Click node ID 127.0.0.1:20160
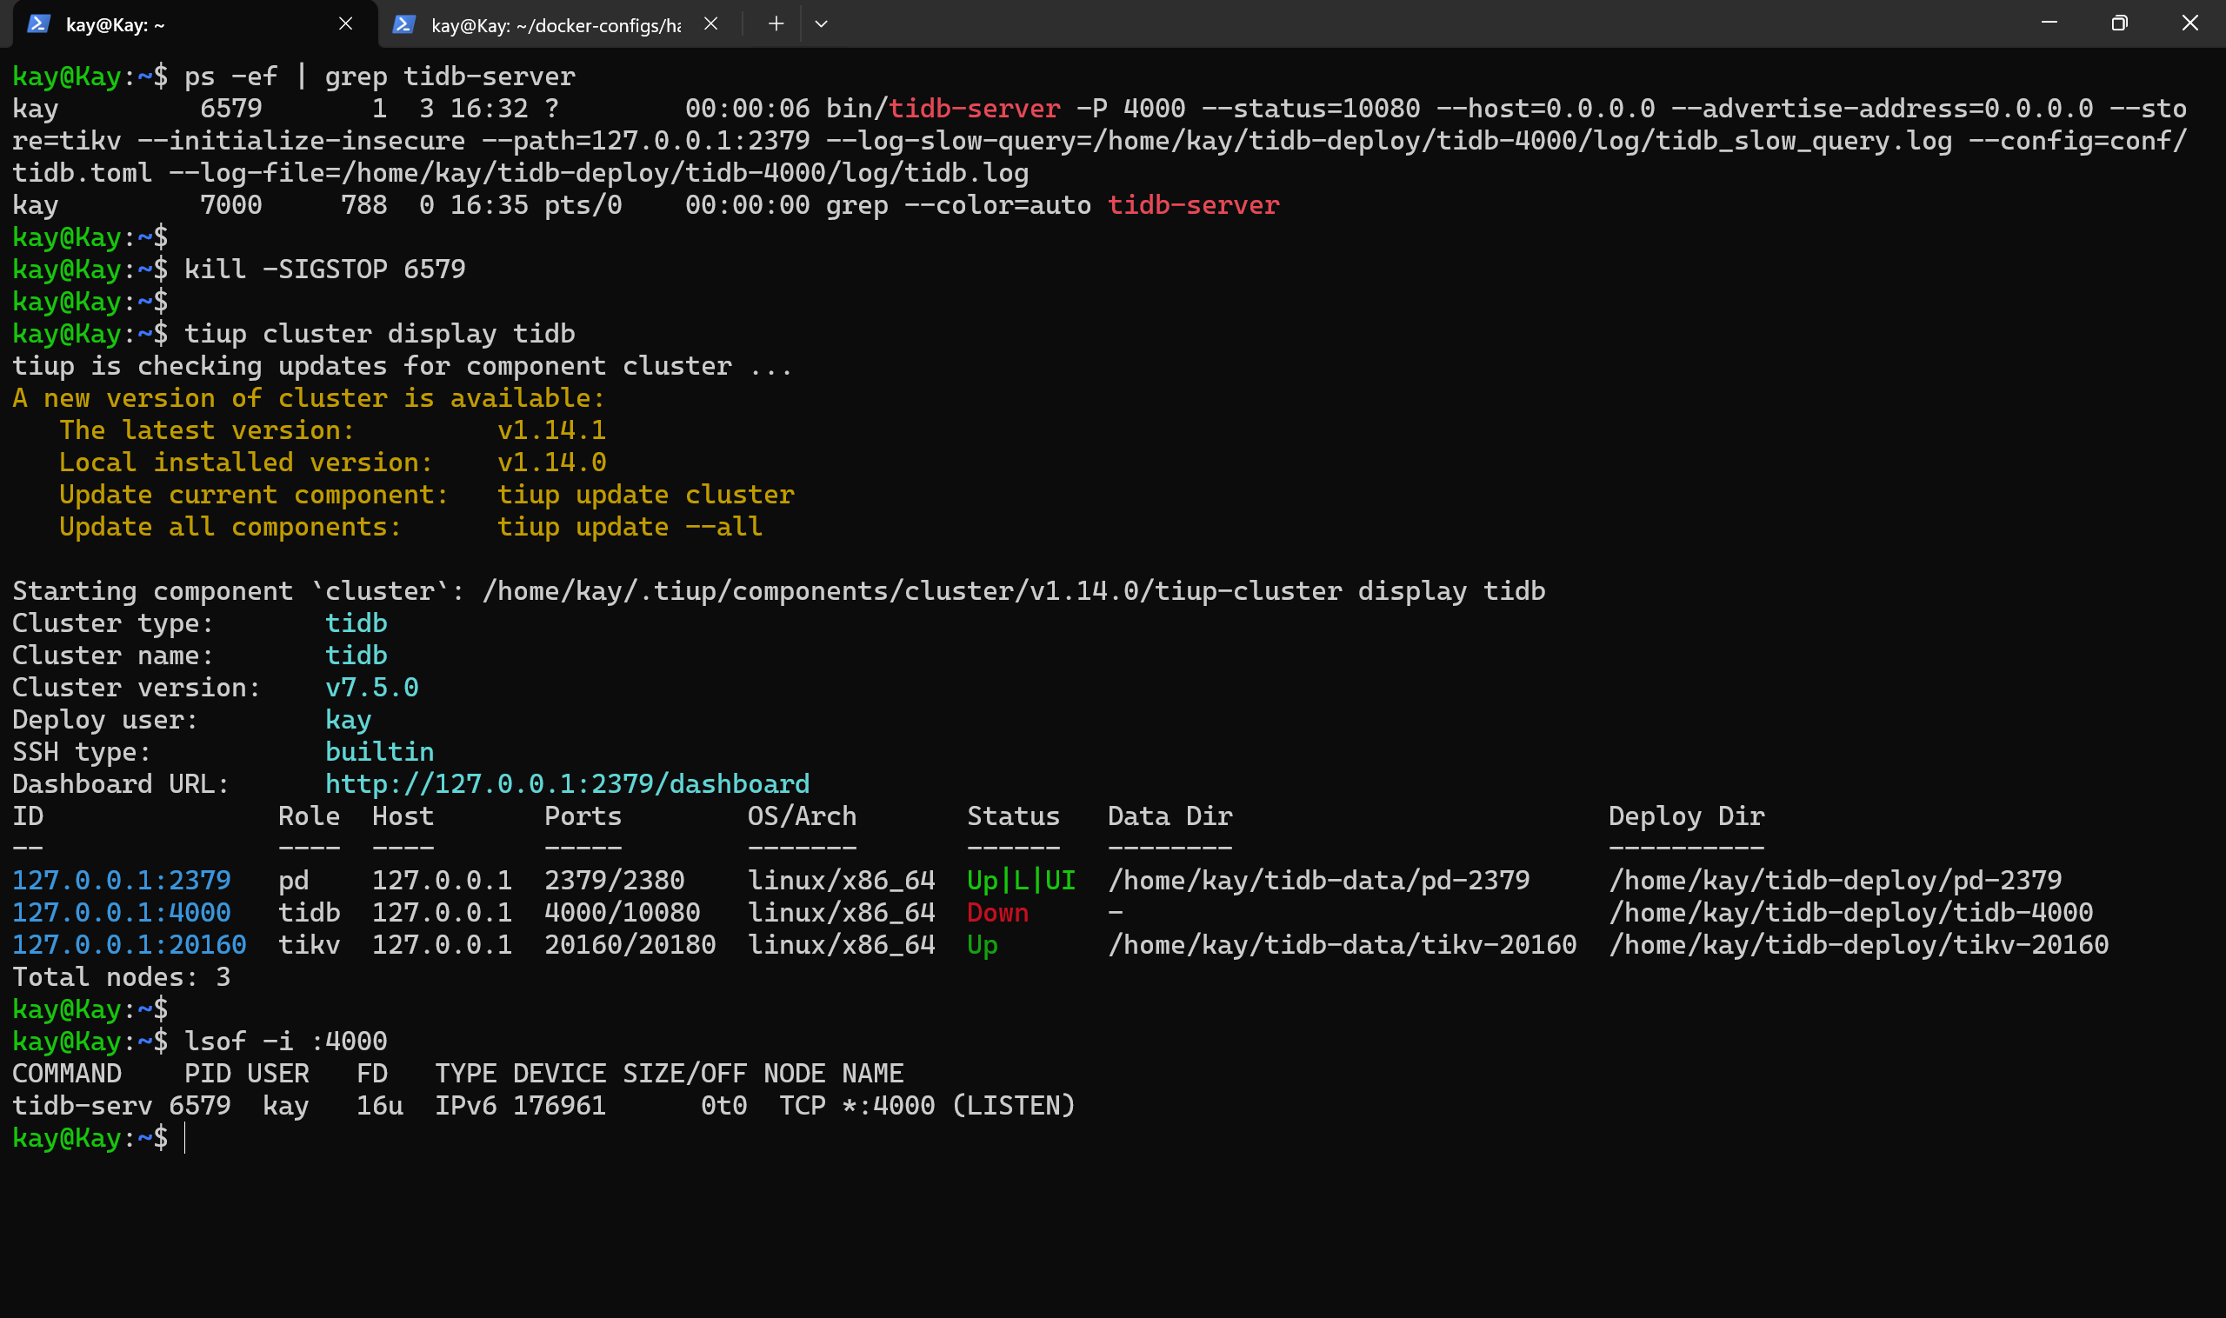Image resolution: width=2226 pixels, height=1318 pixels. pyautogui.click(x=130, y=944)
